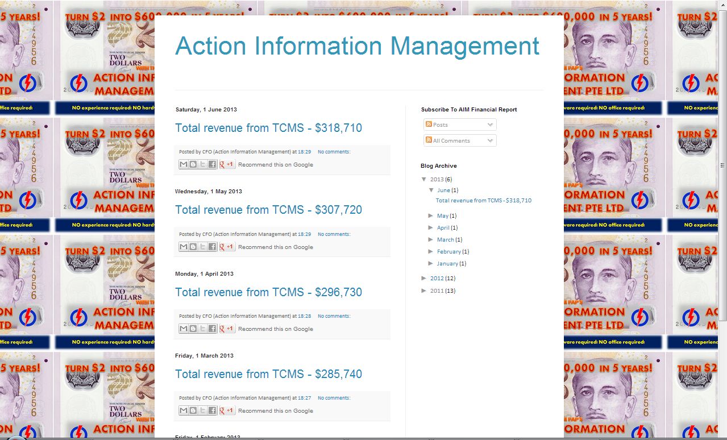Collapse the 2013 archive year
The image size is (727, 440).
(424, 179)
